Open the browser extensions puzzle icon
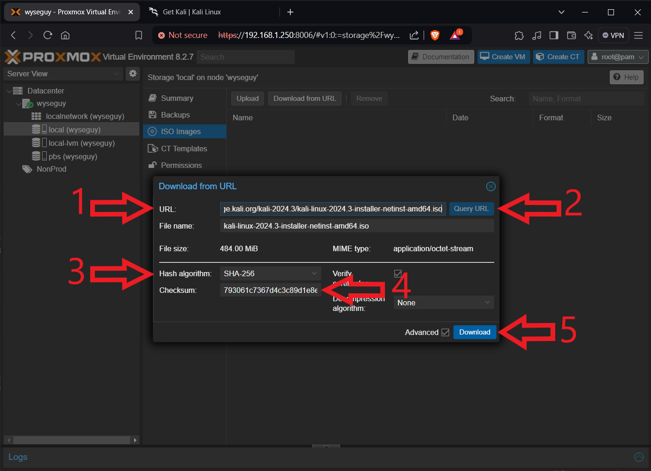The image size is (651, 471). [x=519, y=35]
